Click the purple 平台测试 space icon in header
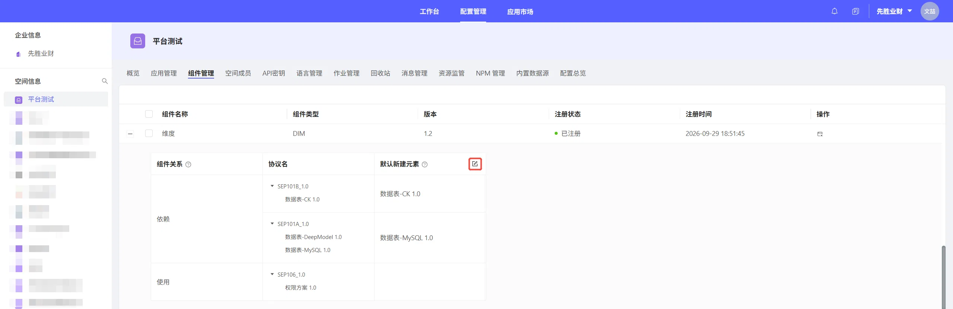Viewport: 953px width, 309px height. [x=138, y=41]
